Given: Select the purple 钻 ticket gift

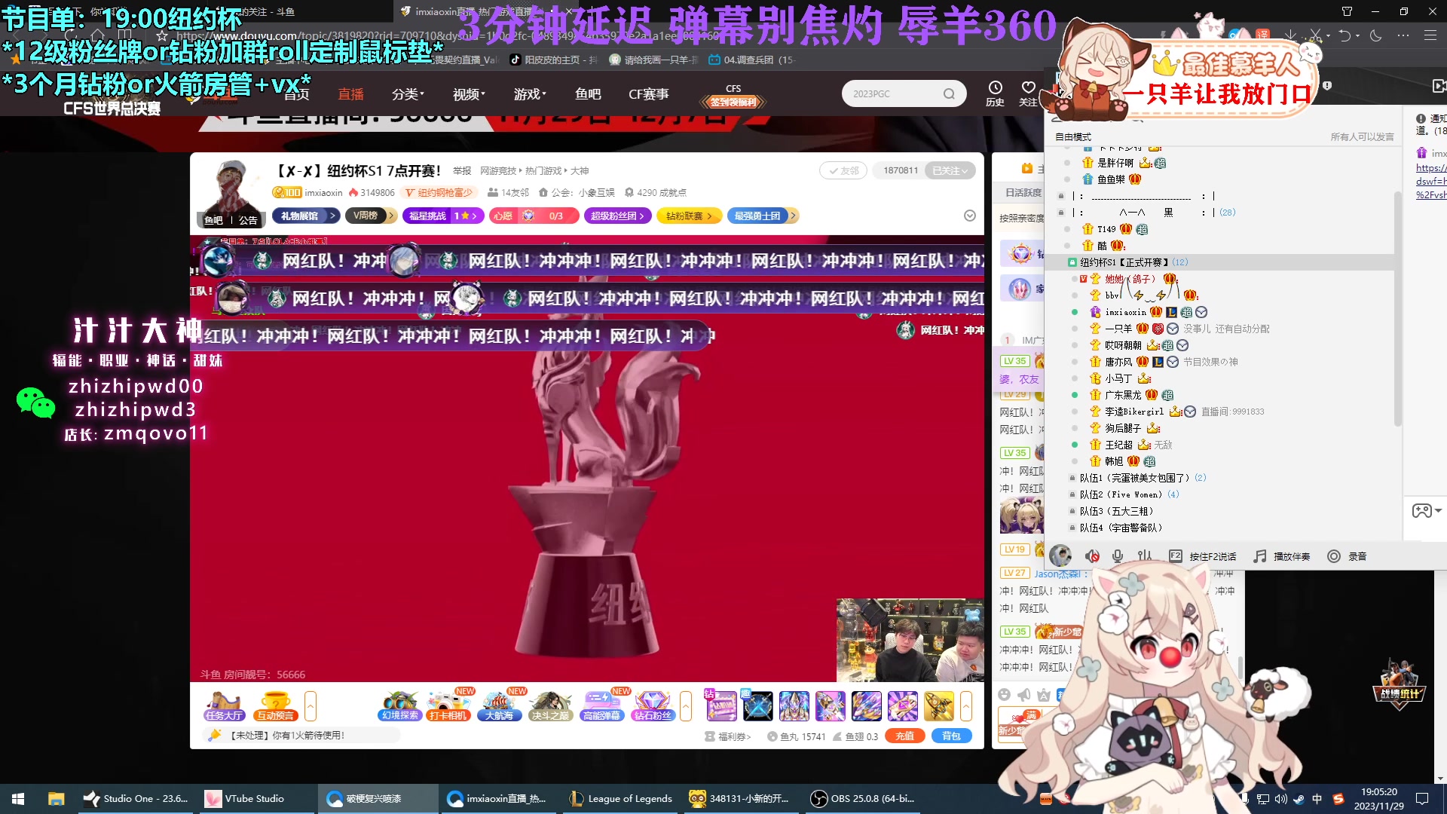Looking at the screenshot, I should pos(721,706).
